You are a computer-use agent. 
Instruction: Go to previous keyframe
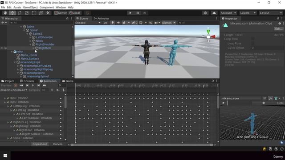tap(27, 85)
